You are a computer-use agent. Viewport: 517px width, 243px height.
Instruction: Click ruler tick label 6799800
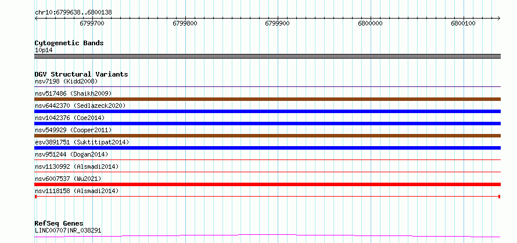coord(185,23)
